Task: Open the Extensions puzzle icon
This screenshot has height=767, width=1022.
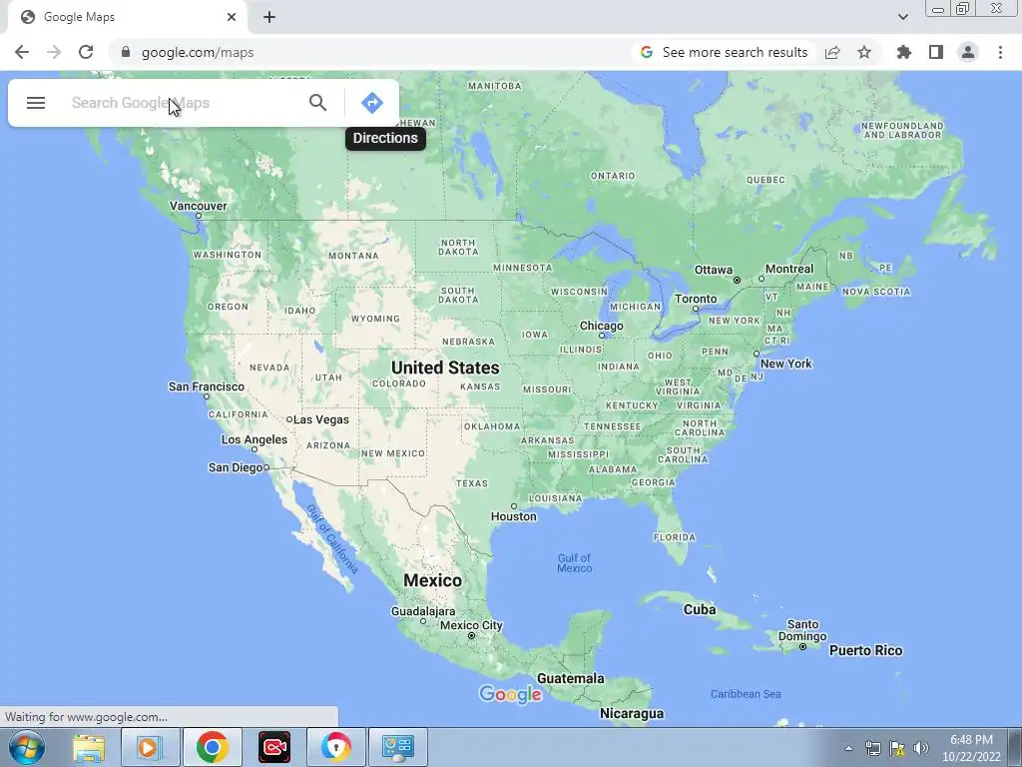Action: [x=904, y=52]
